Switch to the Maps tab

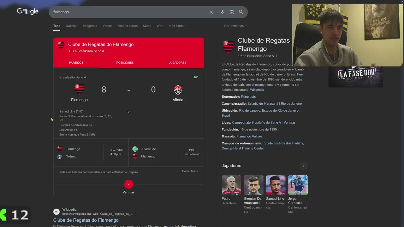point(147,26)
